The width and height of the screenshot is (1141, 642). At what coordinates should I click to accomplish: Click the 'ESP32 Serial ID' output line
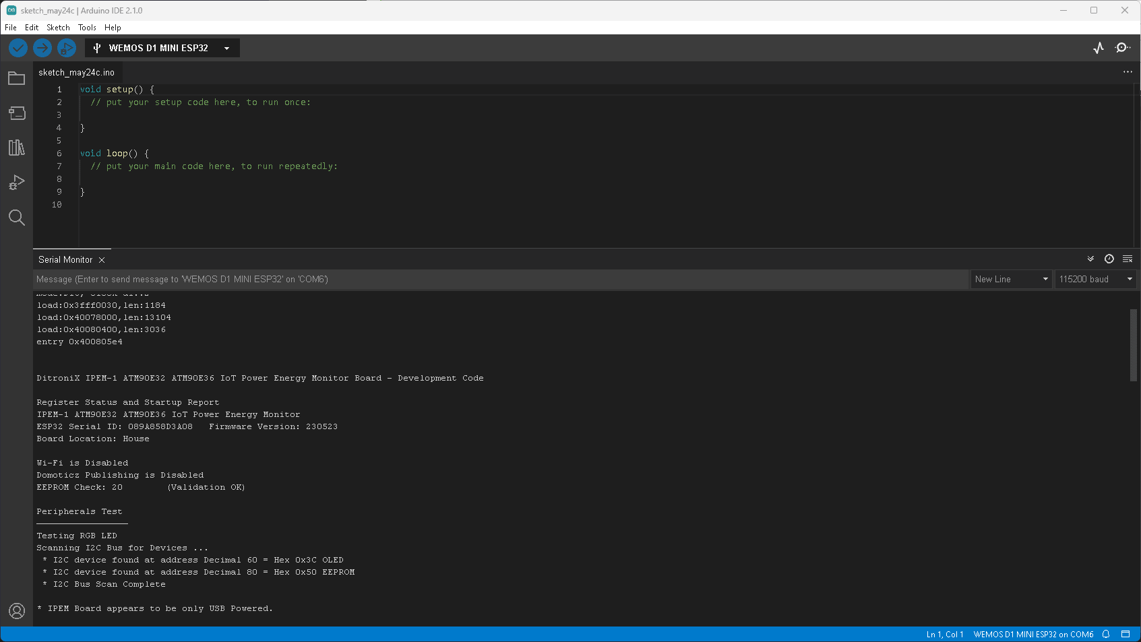coord(187,426)
